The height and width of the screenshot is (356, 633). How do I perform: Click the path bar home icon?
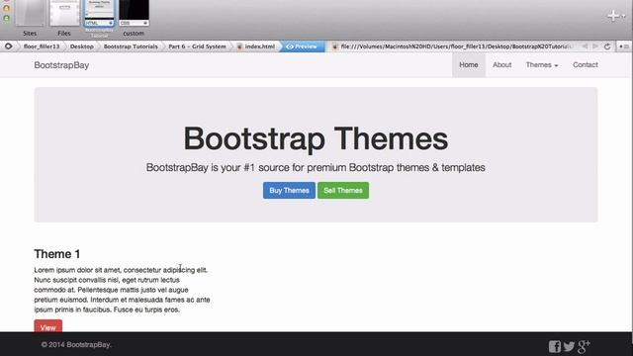8,46
